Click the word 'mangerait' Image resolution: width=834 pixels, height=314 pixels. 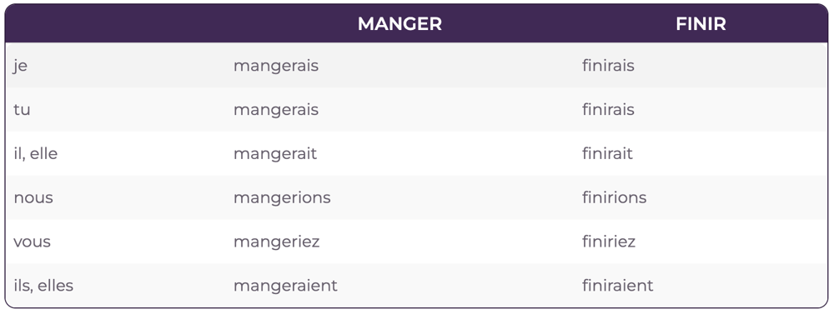[275, 154]
